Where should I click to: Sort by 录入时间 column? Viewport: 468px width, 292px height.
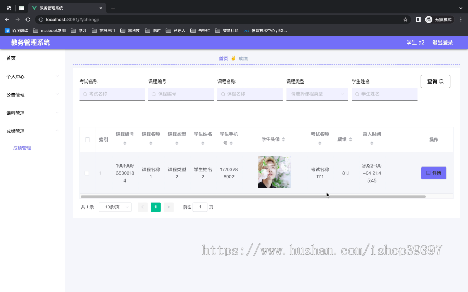[x=372, y=143]
